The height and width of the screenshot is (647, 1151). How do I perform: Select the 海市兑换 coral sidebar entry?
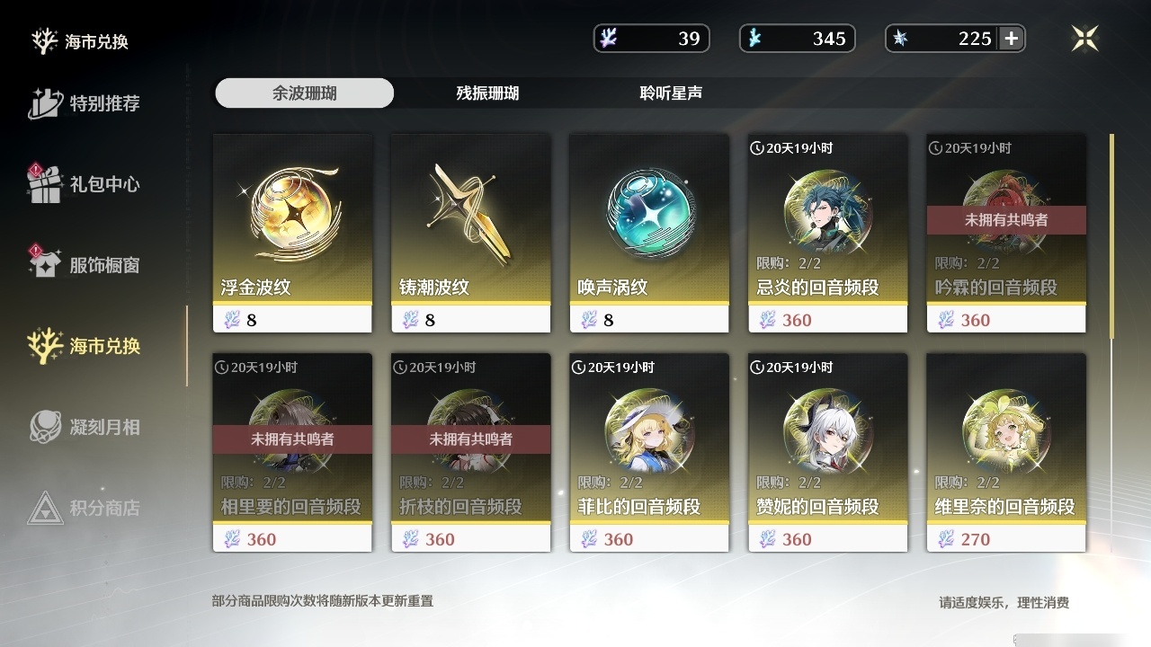tap(84, 346)
